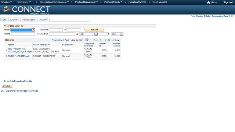Click the Created On date field
This screenshot has width=235, height=132.
point(62,34)
